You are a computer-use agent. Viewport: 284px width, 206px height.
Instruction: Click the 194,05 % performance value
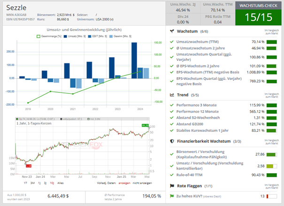(x=152, y=196)
